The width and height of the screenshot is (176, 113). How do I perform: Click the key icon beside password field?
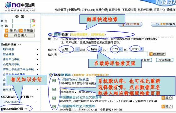[x=33, y=26]
